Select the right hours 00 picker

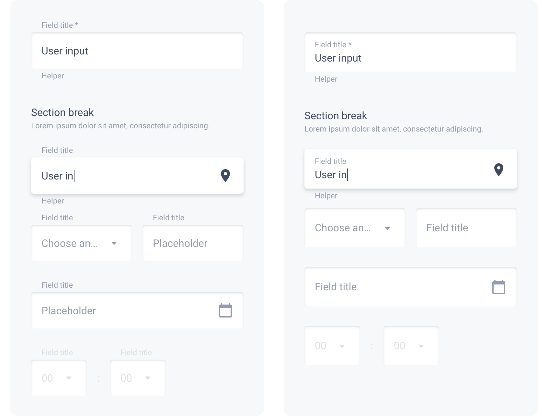coord(332,346)
